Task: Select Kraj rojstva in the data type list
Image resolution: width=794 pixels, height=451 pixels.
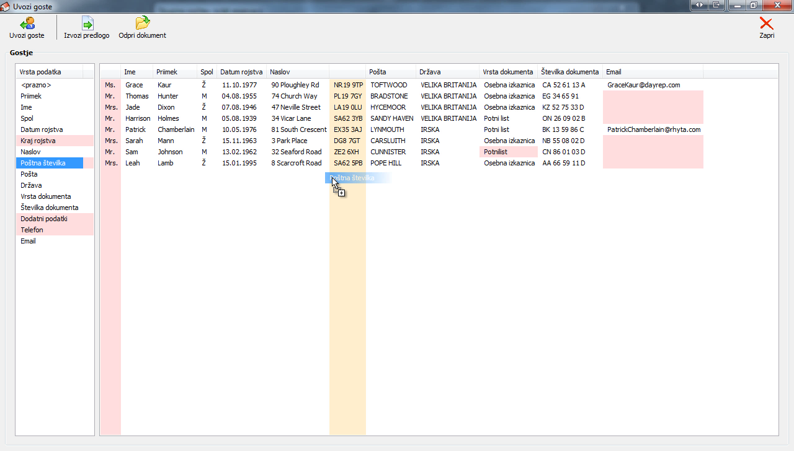Action: pos(38,141)
